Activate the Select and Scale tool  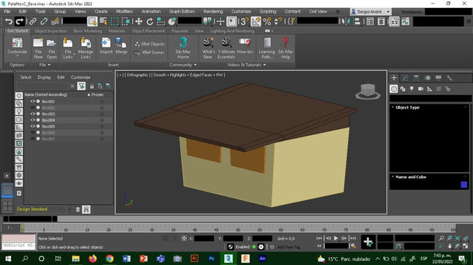point(161,21)
